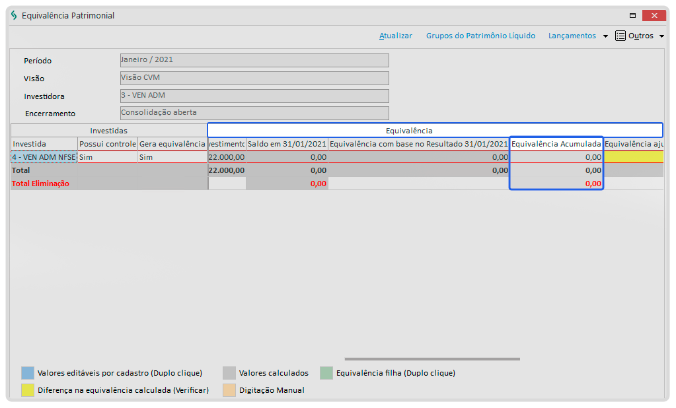676x408 pixels.
Task: Expand the Outros dropdown arrow
Action: 661,36
